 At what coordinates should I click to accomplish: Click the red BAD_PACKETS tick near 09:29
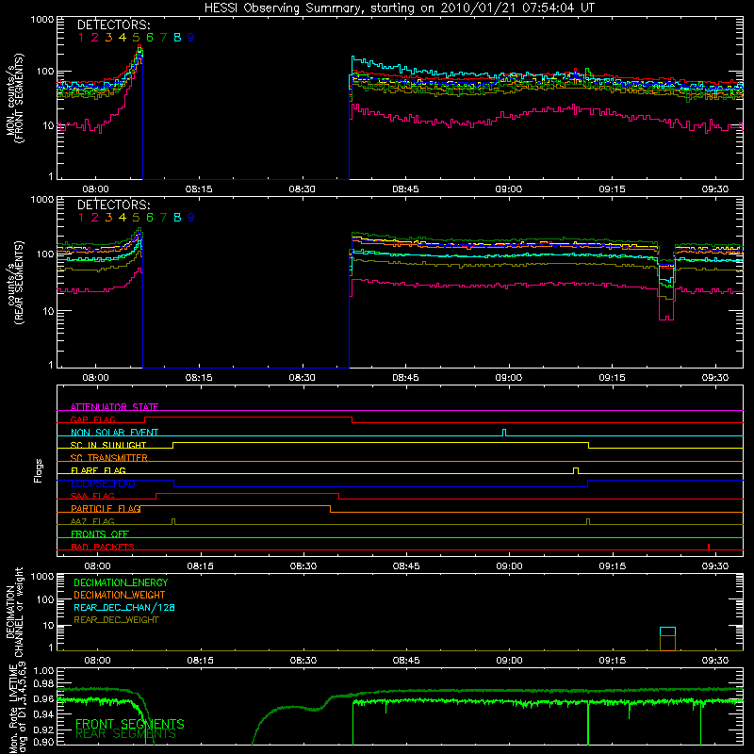point(709,547)
